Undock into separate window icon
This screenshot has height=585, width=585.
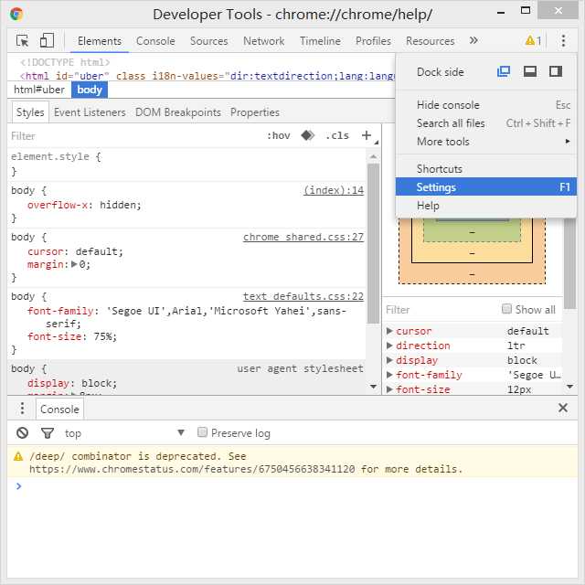coord(504,71)
